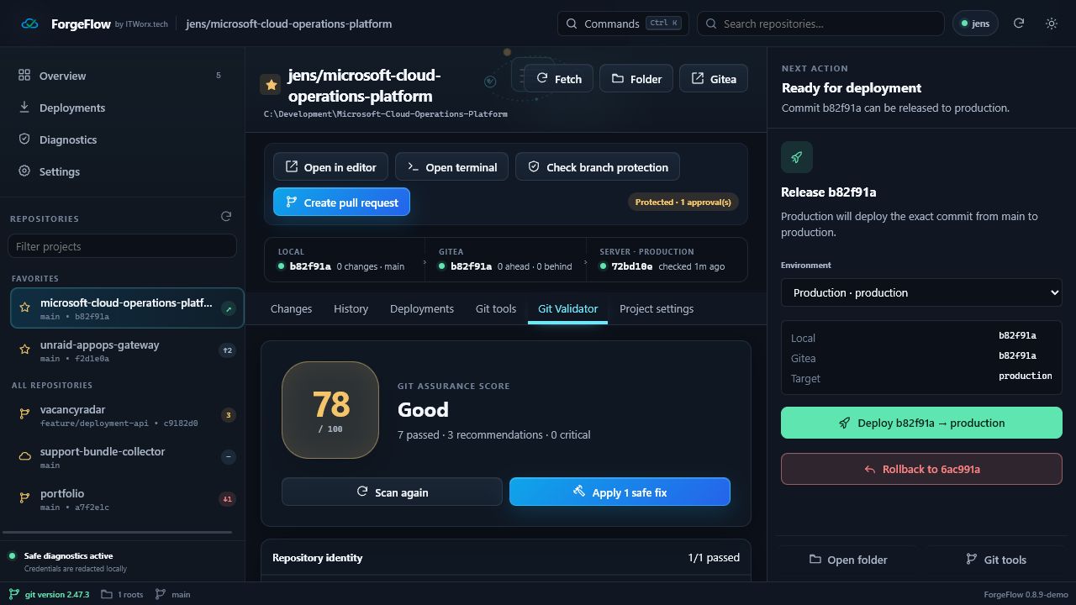Click the Protected · 1 approval(s) badge

tap(683, 202)
